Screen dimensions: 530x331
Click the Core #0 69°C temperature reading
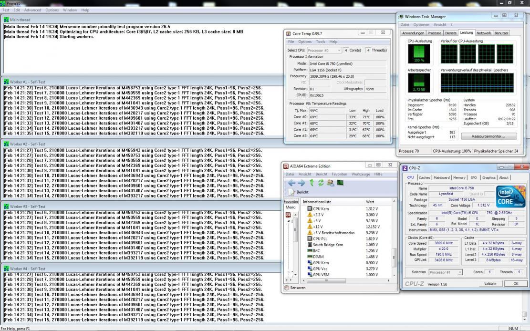point(327,117)
